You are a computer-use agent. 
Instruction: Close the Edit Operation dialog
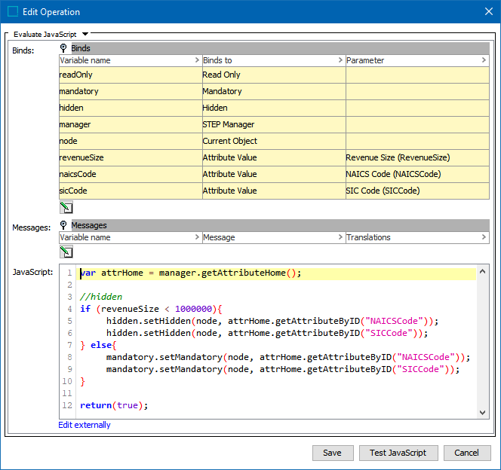coord(486,11)
